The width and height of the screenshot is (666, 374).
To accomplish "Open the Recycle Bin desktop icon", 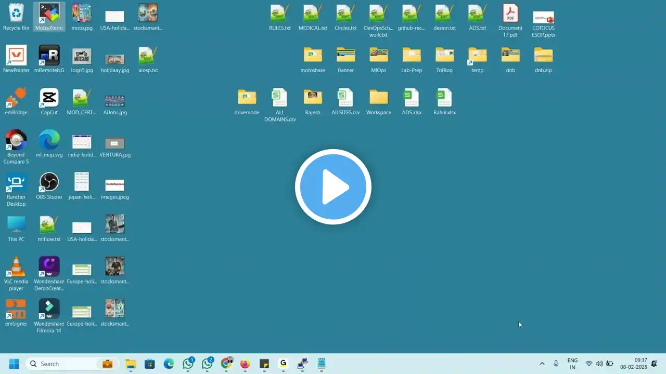I will coord(16,17).
